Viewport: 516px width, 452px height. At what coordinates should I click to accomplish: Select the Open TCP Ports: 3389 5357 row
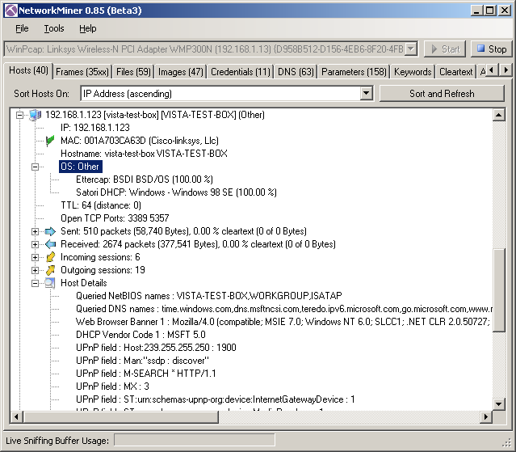tap(115, 218)
